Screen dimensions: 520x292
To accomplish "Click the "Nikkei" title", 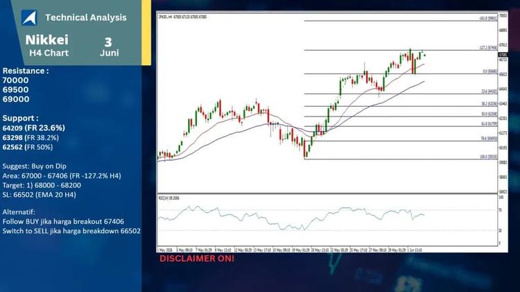I will (46, 40).
